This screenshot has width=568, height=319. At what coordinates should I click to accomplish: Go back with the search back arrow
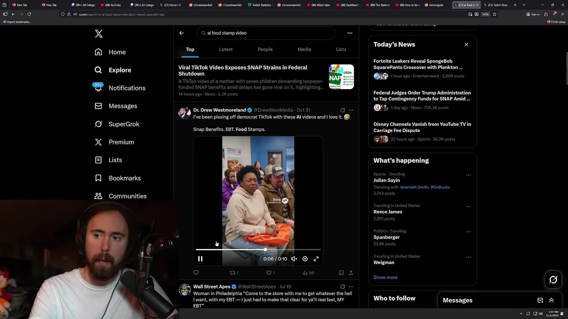click(181, 33)
